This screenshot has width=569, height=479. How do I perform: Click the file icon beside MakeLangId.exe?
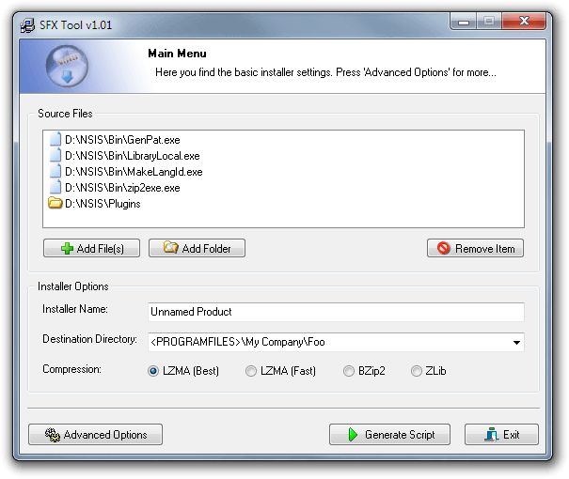coord(55,172)
